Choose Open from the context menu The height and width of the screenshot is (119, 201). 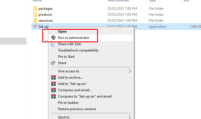coord(62,31)
